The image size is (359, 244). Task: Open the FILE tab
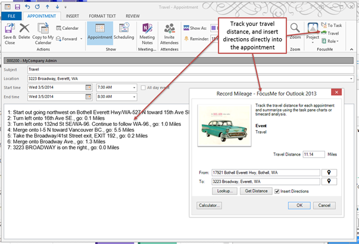click(x=11, y=16)
